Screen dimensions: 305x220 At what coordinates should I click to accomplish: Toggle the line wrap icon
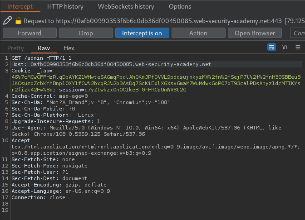tap(271, 47)
